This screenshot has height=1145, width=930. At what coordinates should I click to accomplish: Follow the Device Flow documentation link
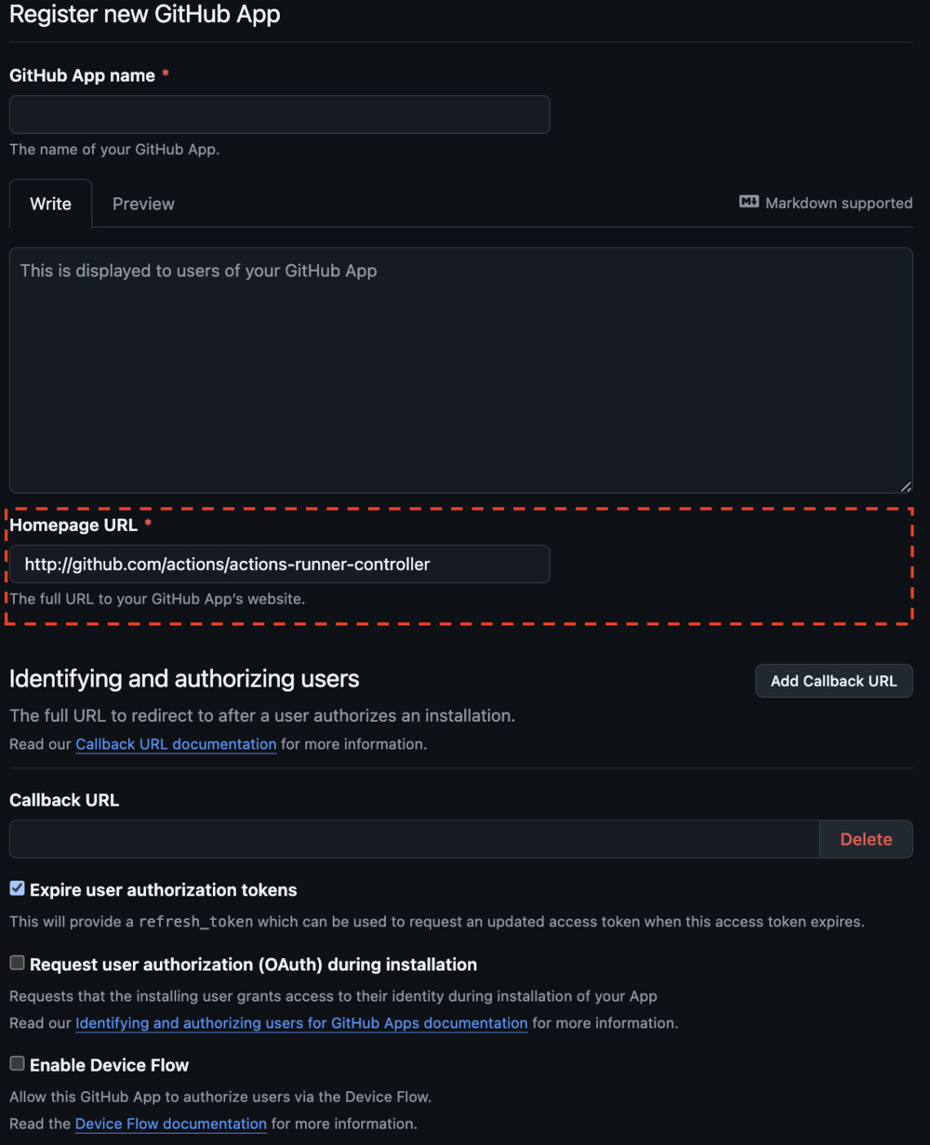tap(171, 1124)
